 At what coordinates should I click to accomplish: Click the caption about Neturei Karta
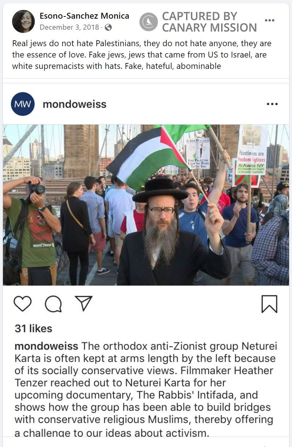click(x=146, y=389)
